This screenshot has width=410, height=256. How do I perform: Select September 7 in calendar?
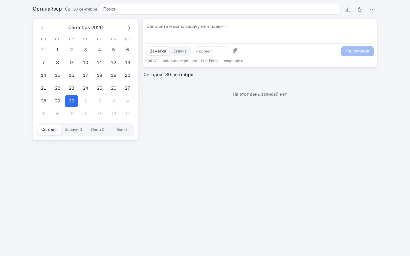[44, 63]
